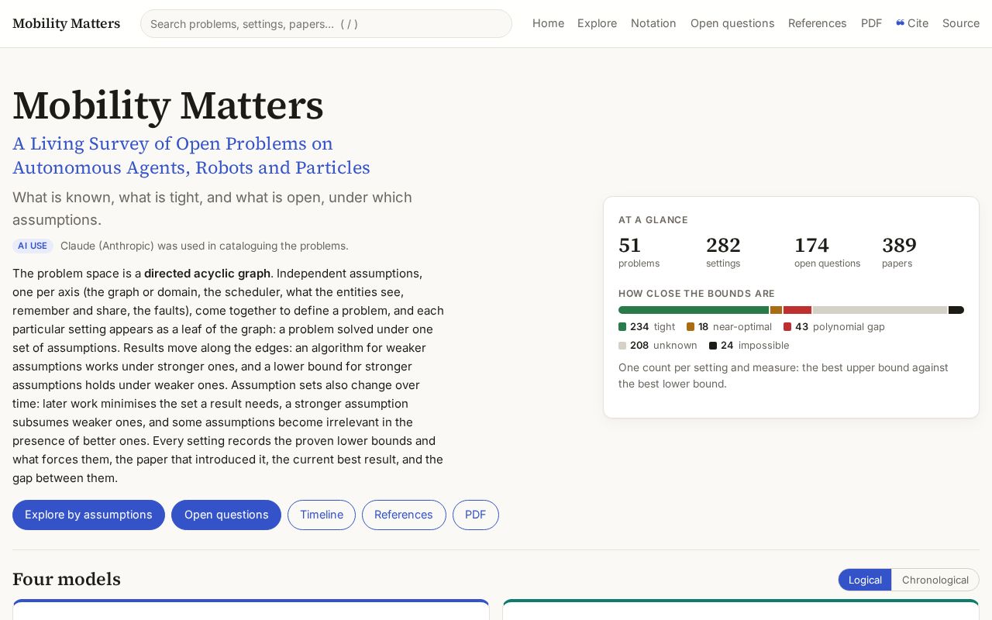Open Home in the top navigation
This screenshot has height=620, width=992.
548,23
